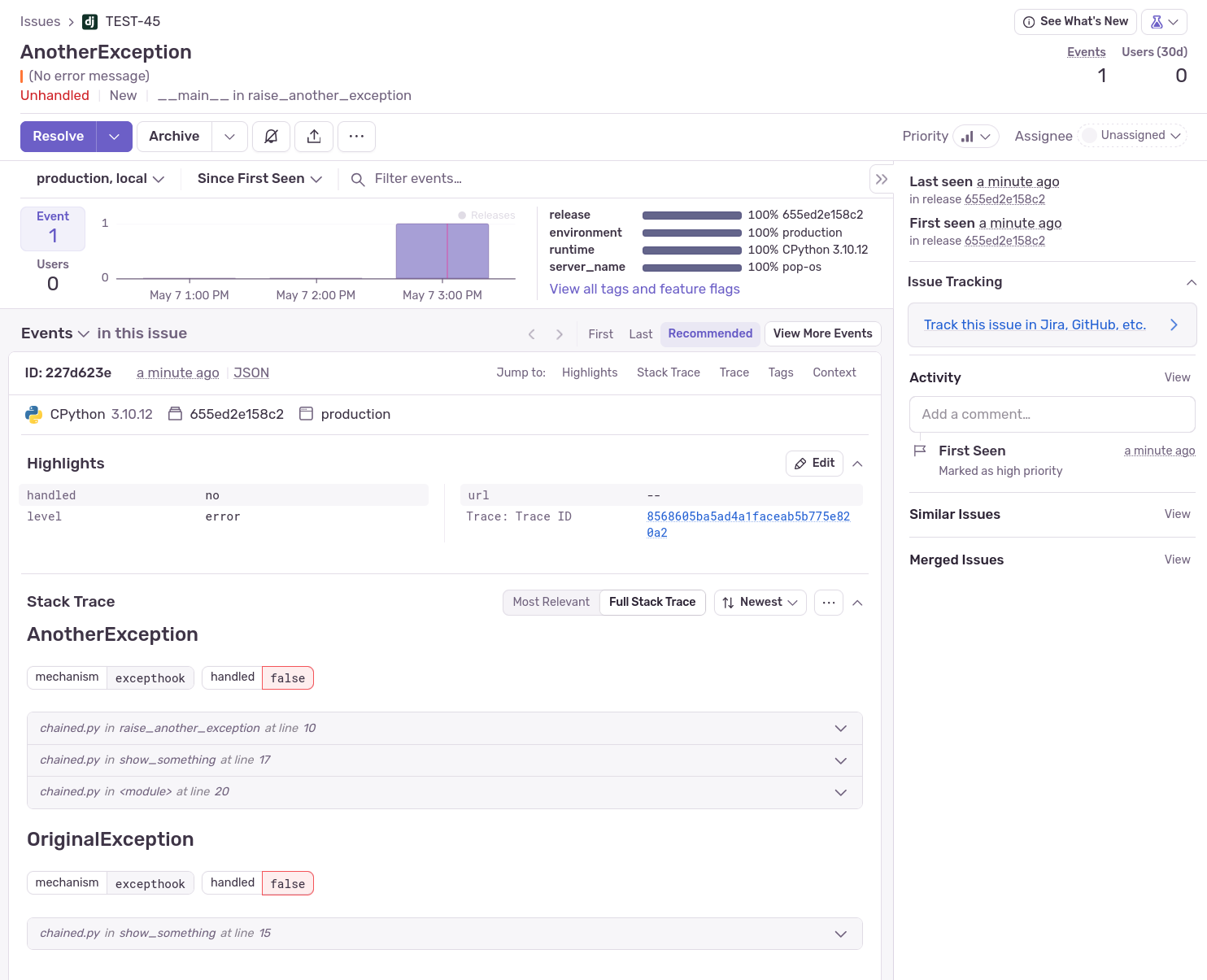The width and height of the screenshot is (1207, 980).
Task: Collapse the Stack Trace section
Action: click(x=857, y=603)
